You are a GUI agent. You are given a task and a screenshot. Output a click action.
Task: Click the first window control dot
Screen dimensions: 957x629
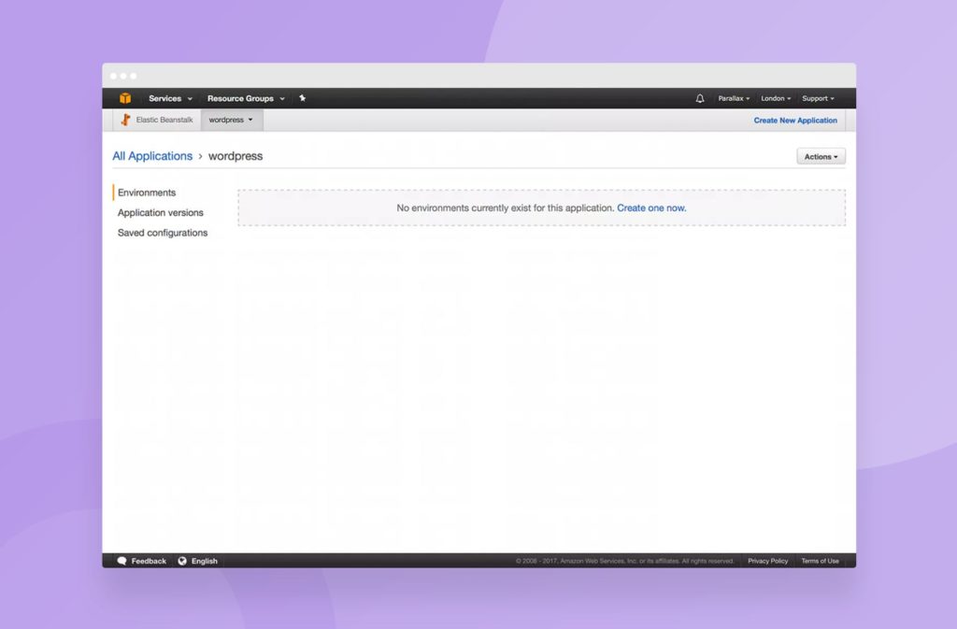(113, 76)
